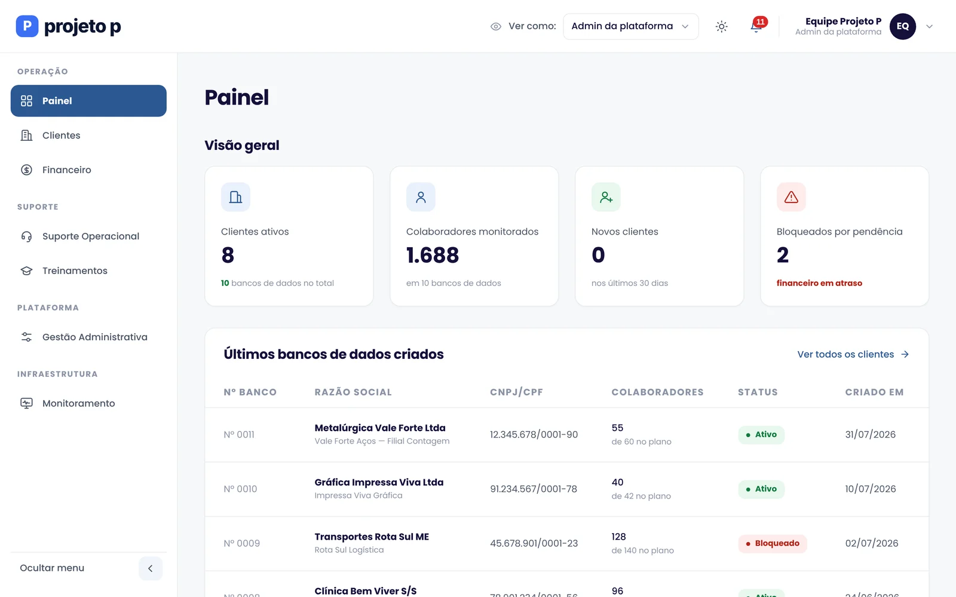This screenshot has width=956, height=597.
Task: Click bank number Nº 0009
Action: pos(241,543)
